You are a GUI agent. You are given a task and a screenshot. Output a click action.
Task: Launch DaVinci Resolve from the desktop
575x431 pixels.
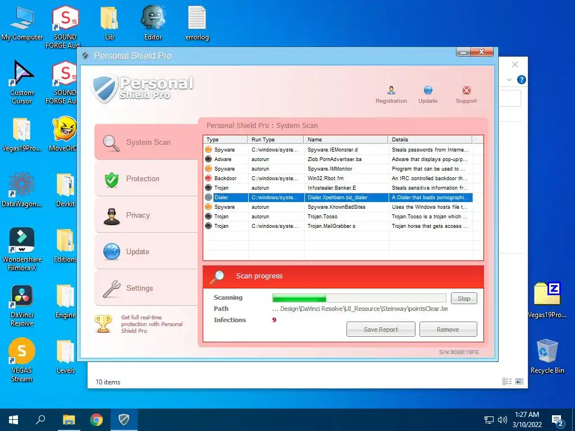click(x=22, y=306)
